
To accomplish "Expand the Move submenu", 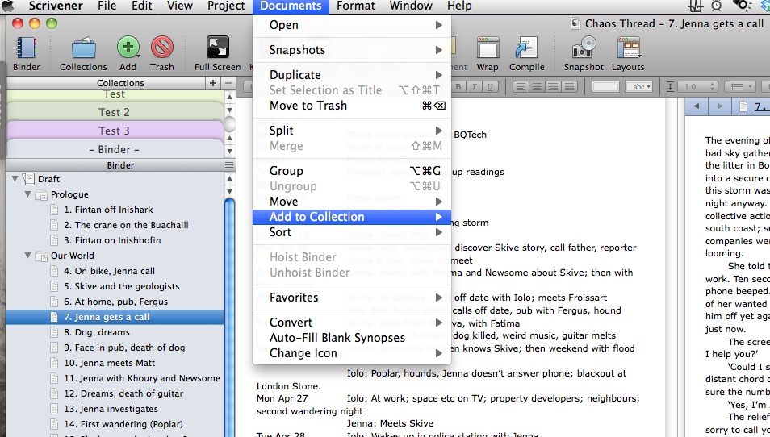I will coord(352,202).
